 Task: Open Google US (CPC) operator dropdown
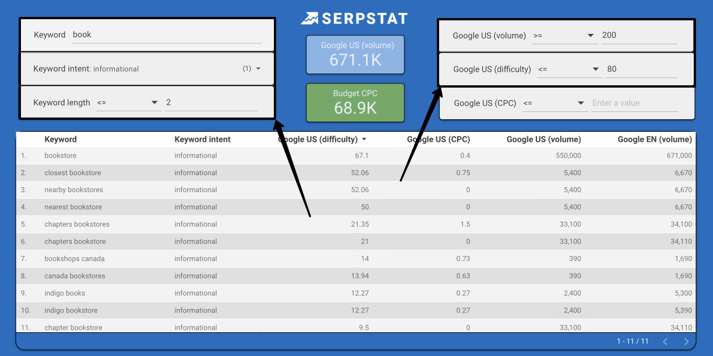coord(581,103)
